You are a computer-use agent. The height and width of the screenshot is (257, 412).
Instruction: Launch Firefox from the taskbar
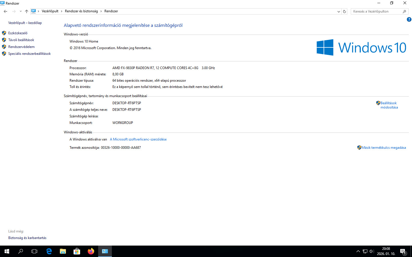pos(91,251)
